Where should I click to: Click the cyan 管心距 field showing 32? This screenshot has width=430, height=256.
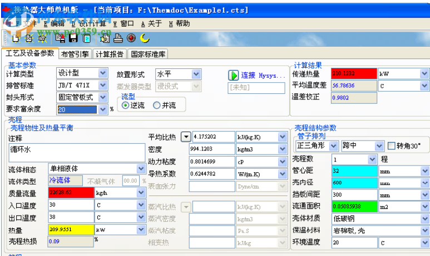click(354, 171)
